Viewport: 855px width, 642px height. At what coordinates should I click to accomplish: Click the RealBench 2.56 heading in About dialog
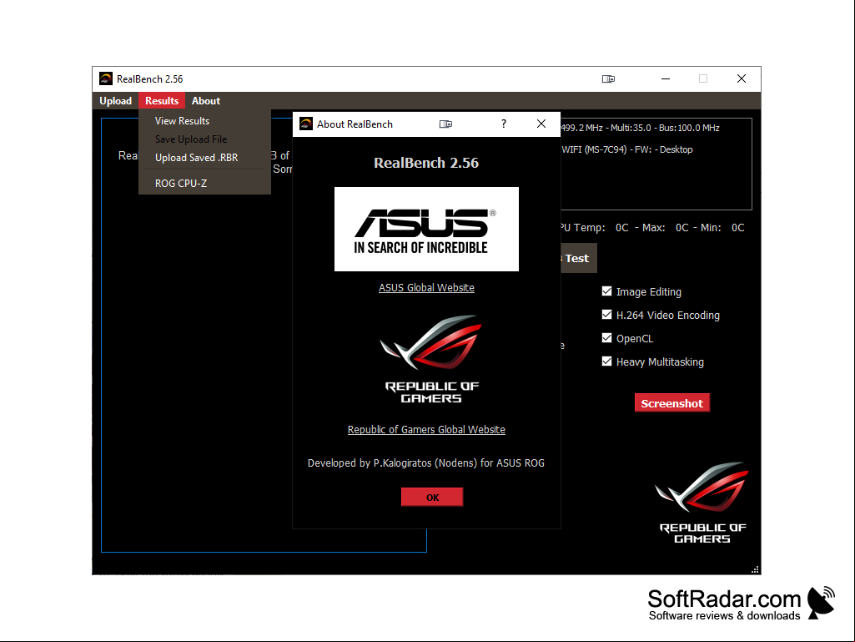[426, 163]
